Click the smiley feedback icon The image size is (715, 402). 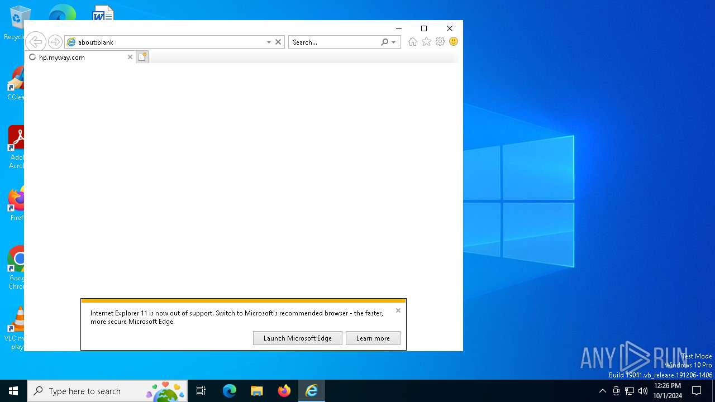[454, 42]
